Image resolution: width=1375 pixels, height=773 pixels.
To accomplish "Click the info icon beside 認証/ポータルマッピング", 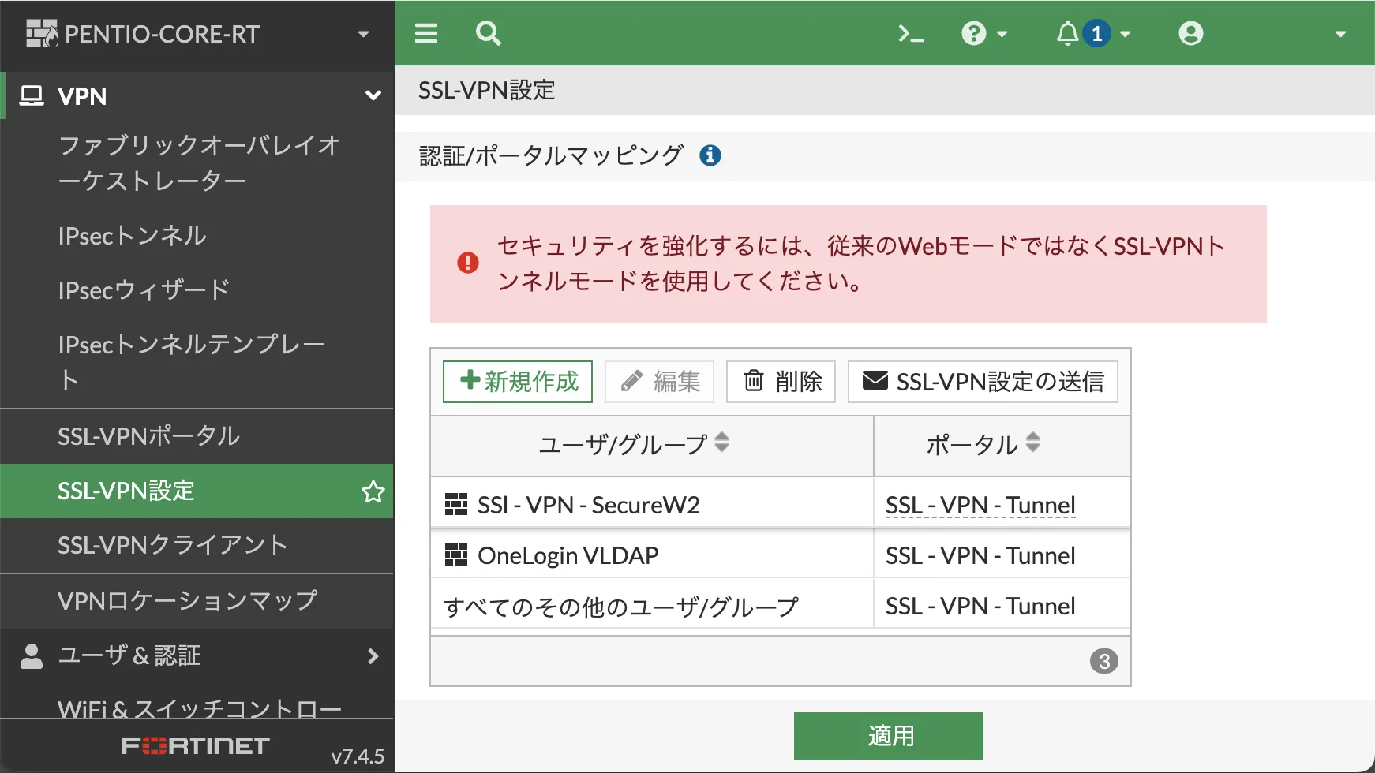I will (x=710, y=155).
